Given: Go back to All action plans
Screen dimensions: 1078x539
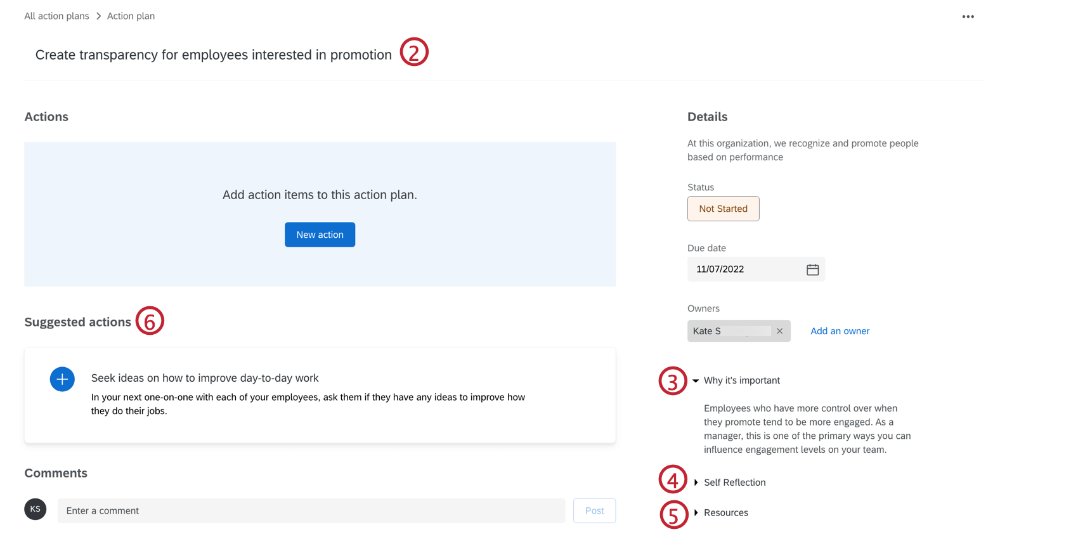Looking at the screenshot, I should (56, 16).
